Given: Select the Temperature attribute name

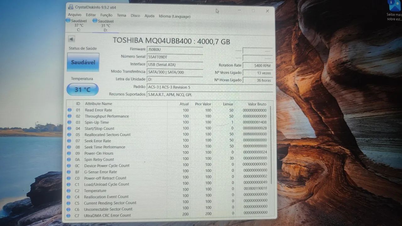Looking at the screenshot, I should (95, 191).
